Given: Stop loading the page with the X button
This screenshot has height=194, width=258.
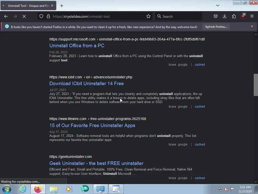Looking at the screenshot, I should pyautogui.click(x=24, y=16).
